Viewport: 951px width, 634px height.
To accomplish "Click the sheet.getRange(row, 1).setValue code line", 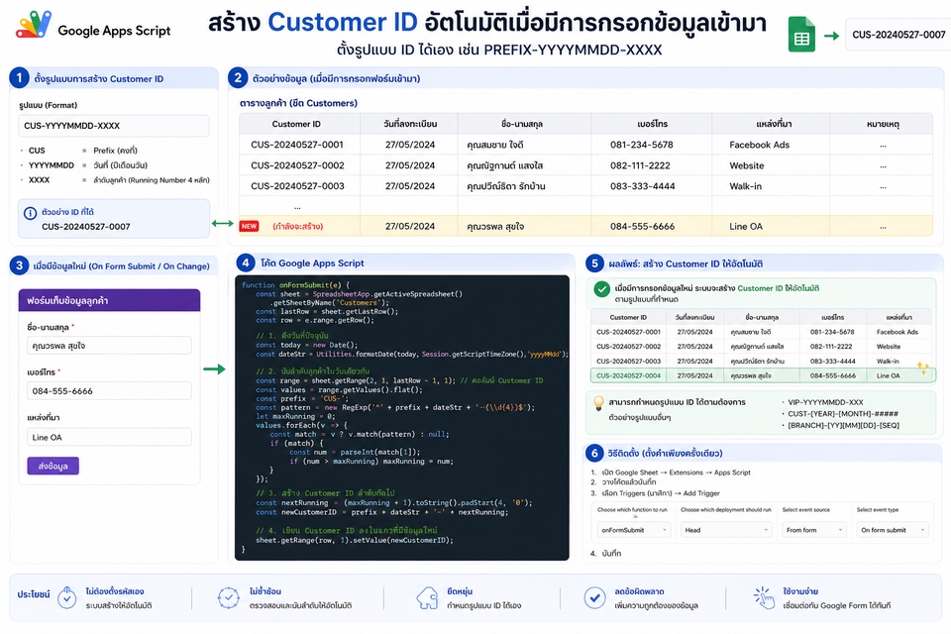I will tap(355, 540).
